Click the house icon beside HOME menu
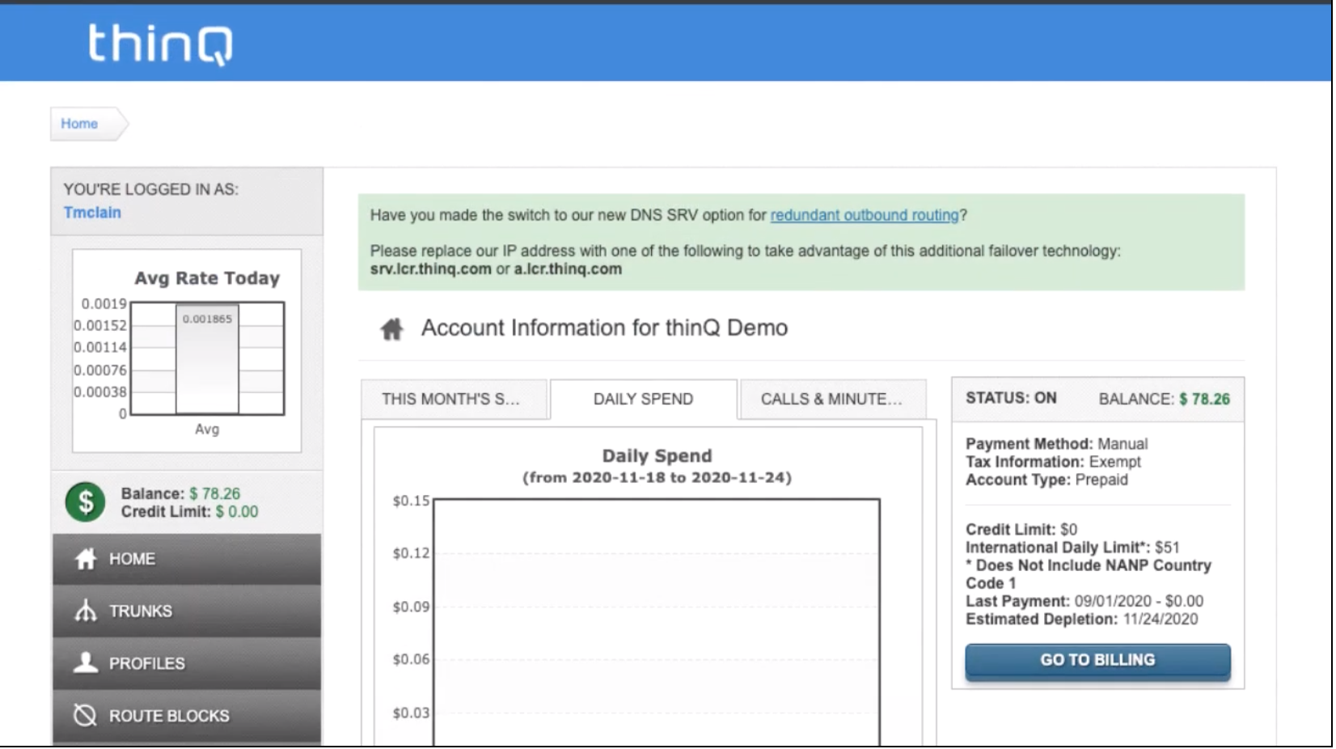Image resolution: width=1336 pixels, height=749 pixels. [86, 559]
